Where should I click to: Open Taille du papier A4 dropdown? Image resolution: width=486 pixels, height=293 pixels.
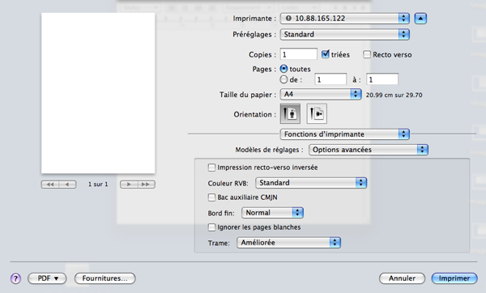pyautogui.click(x=321, y=94)
